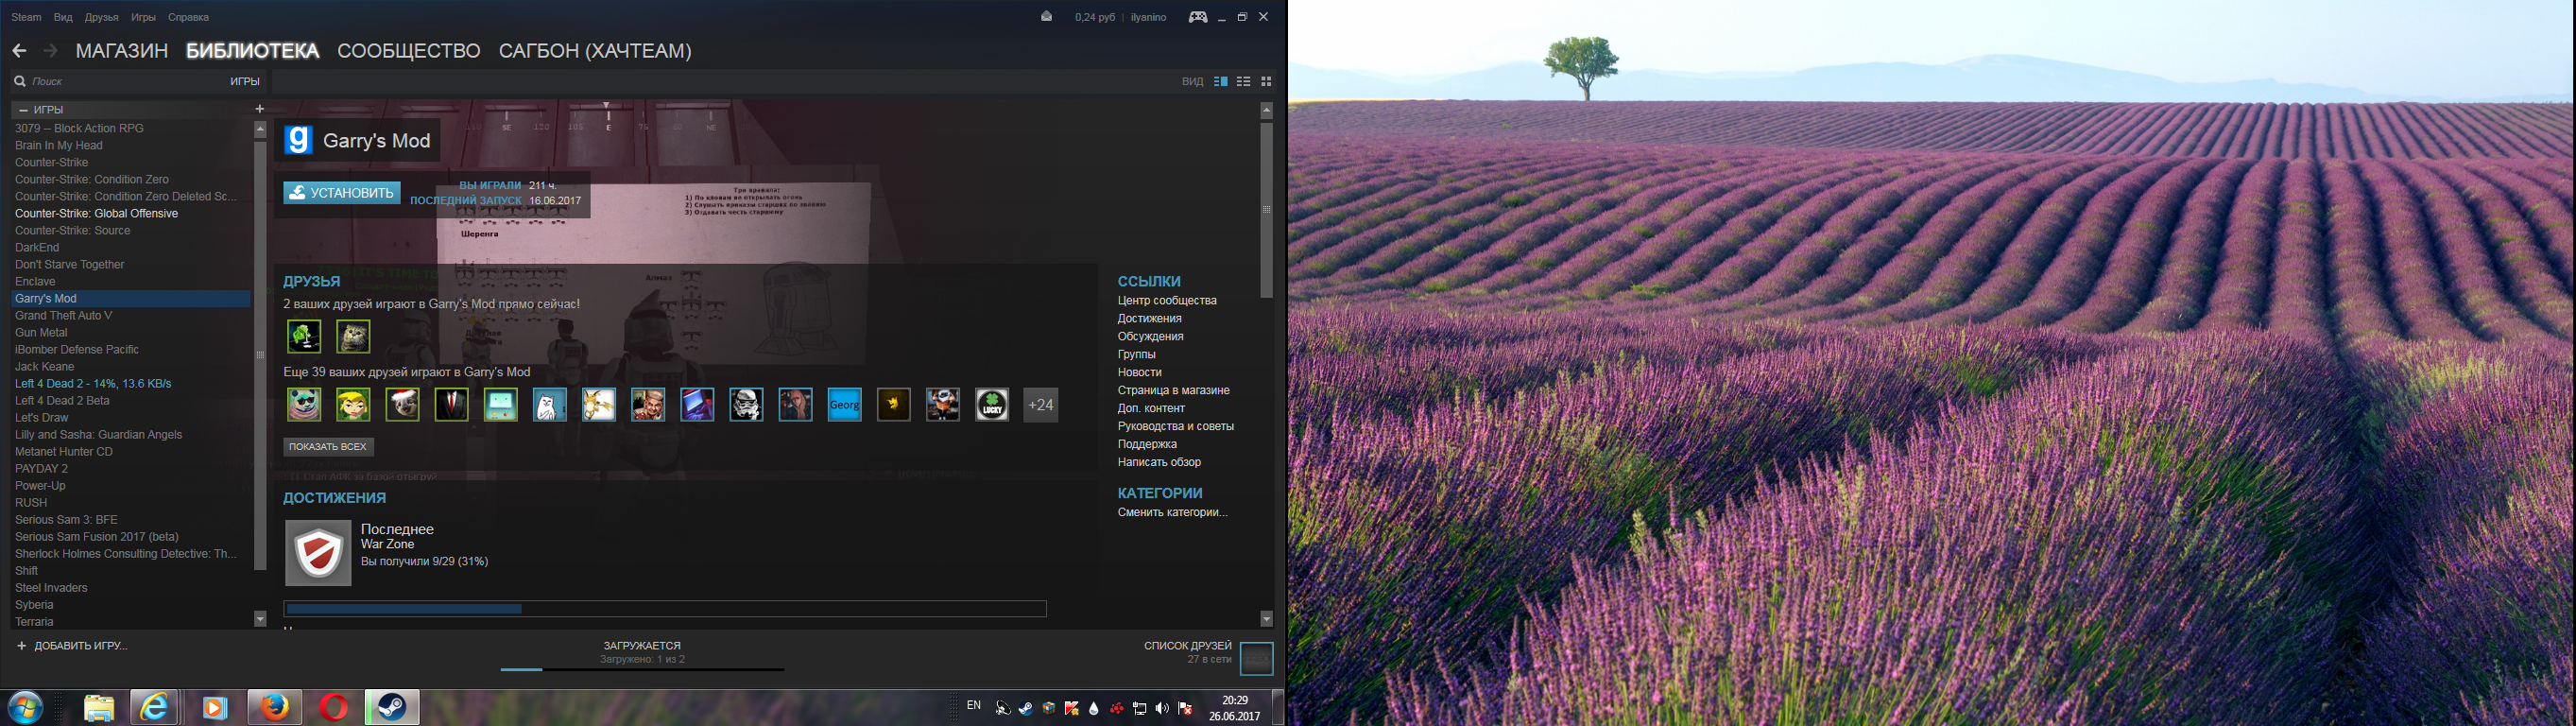Click the plus next to ИГРЫ header

click(260, 109)
